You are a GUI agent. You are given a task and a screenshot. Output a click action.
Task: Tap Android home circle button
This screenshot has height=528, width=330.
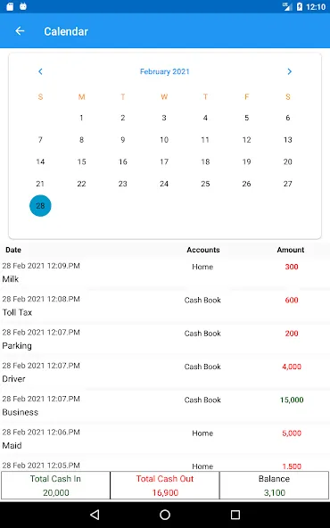[165, 515]
